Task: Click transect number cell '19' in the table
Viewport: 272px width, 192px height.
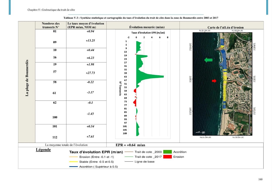Action: (55, 64)
